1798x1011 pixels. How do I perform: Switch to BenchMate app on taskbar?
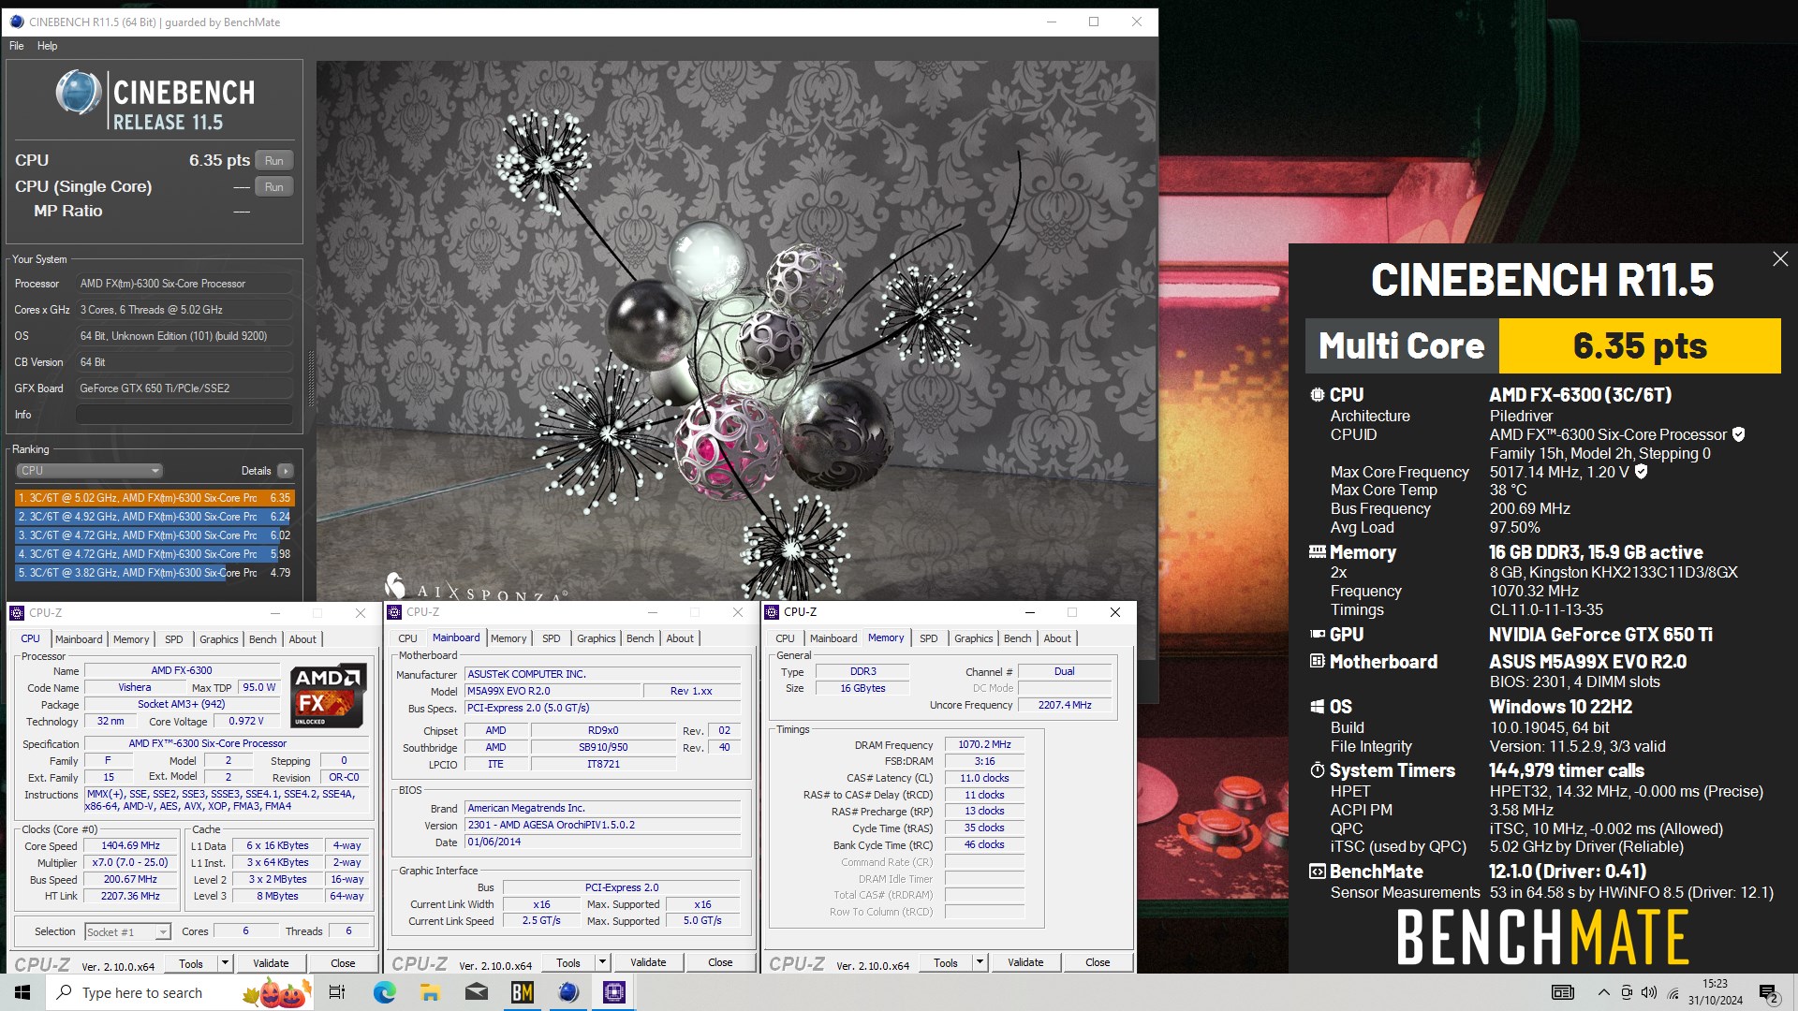click(523, 992)
